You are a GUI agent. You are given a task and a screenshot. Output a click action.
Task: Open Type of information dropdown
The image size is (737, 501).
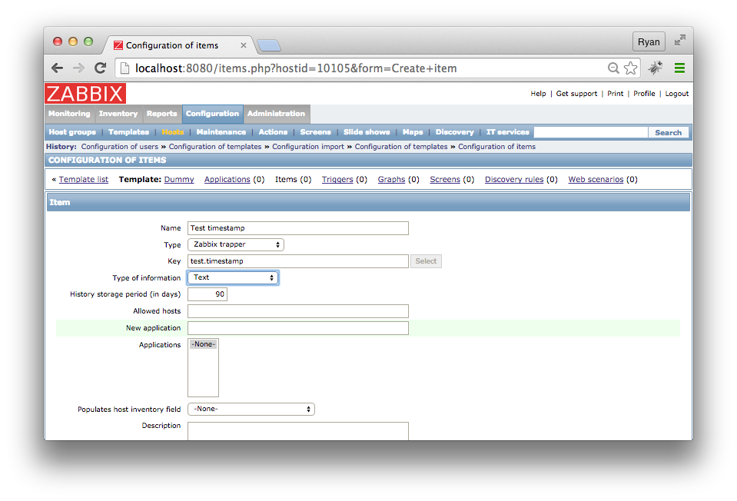pos(233,277)
